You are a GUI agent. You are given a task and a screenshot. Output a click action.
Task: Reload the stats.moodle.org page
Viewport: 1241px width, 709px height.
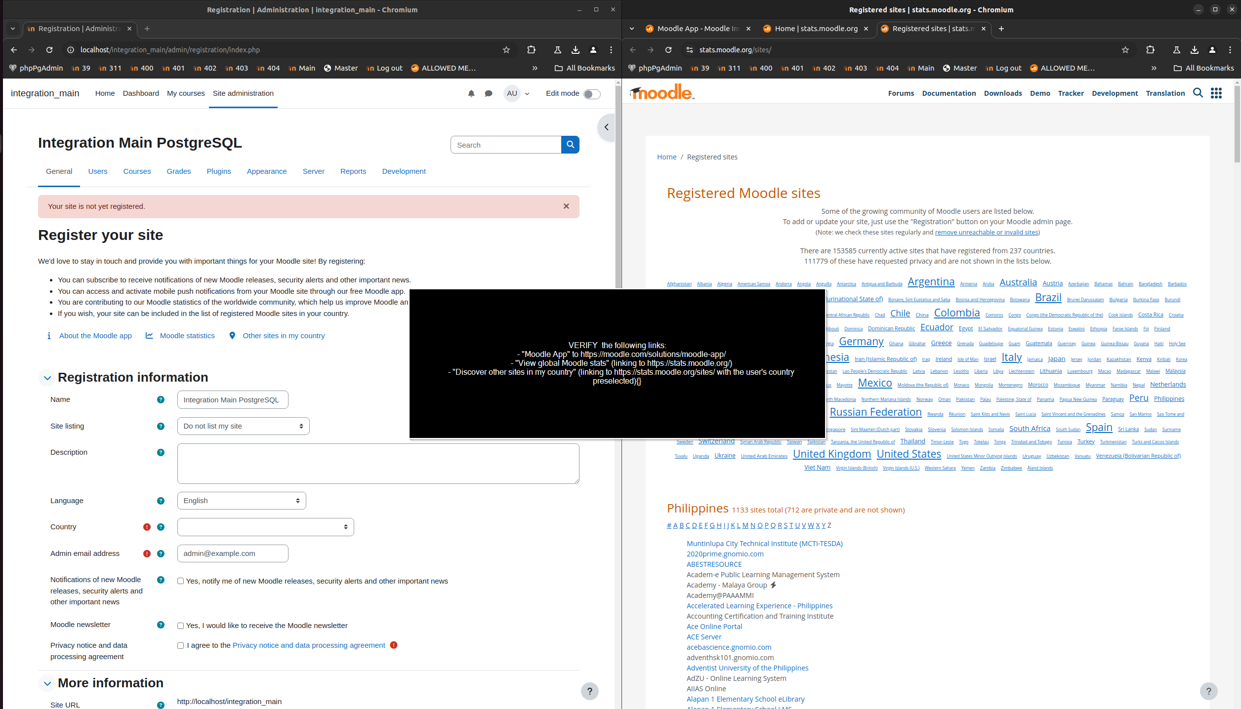[668, 50]
